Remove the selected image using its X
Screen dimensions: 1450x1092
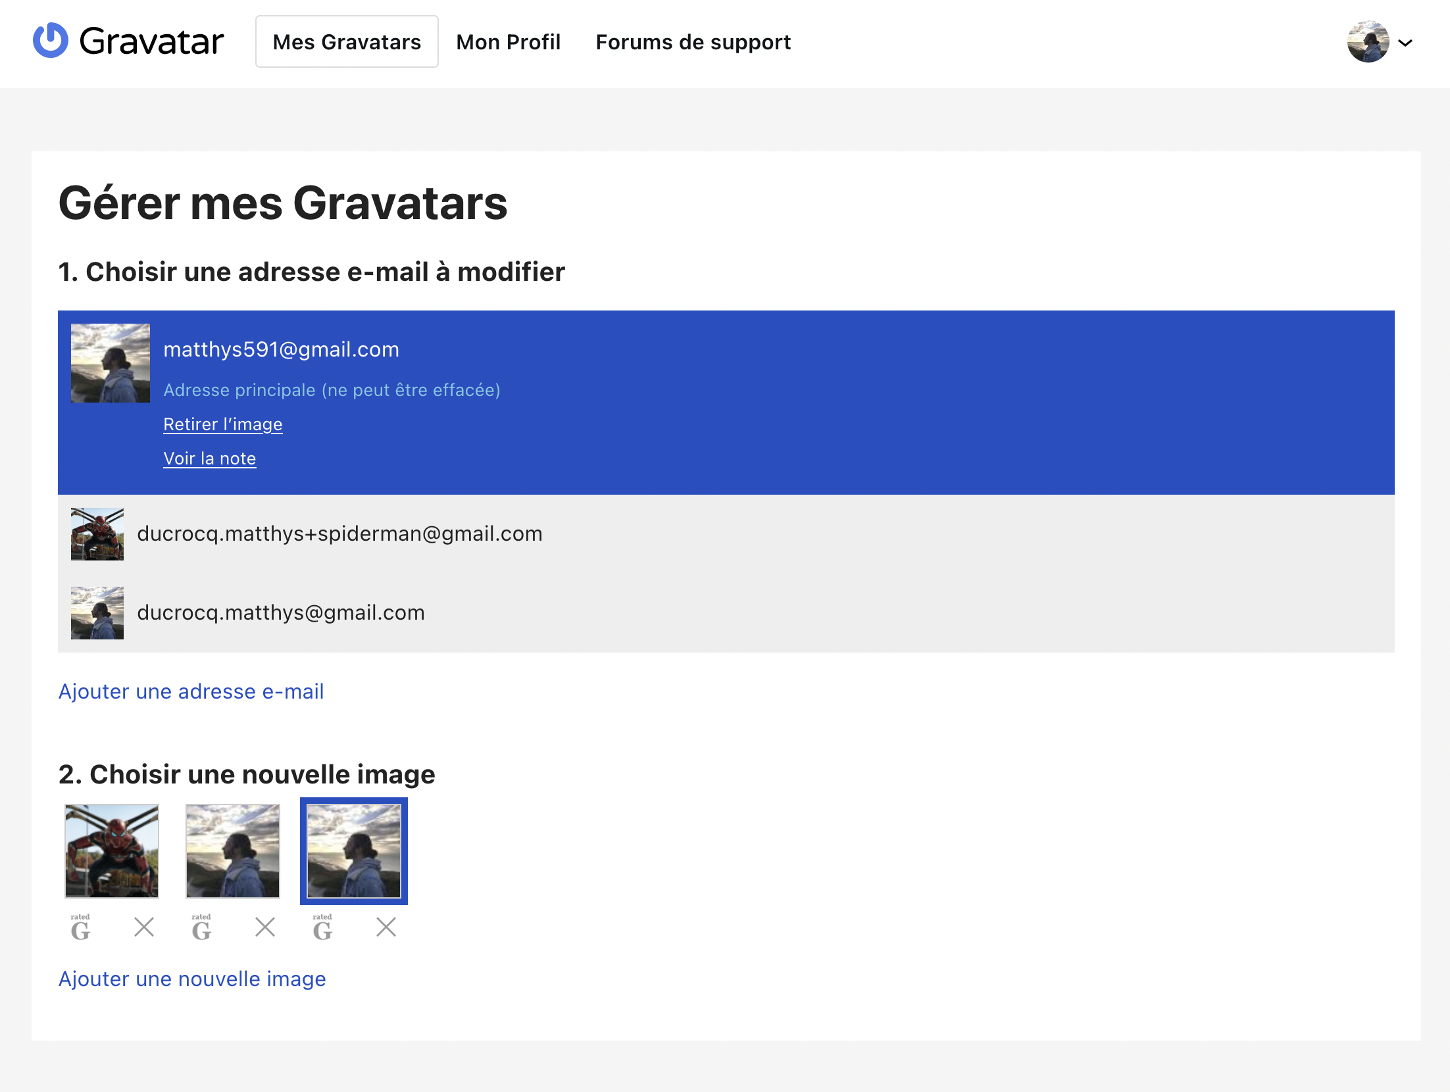pos(386,927)
